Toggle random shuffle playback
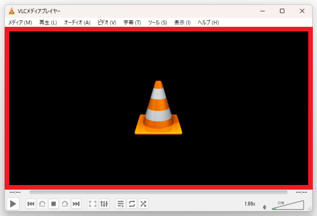Screen dimensions: 317x216 [143, 204]
